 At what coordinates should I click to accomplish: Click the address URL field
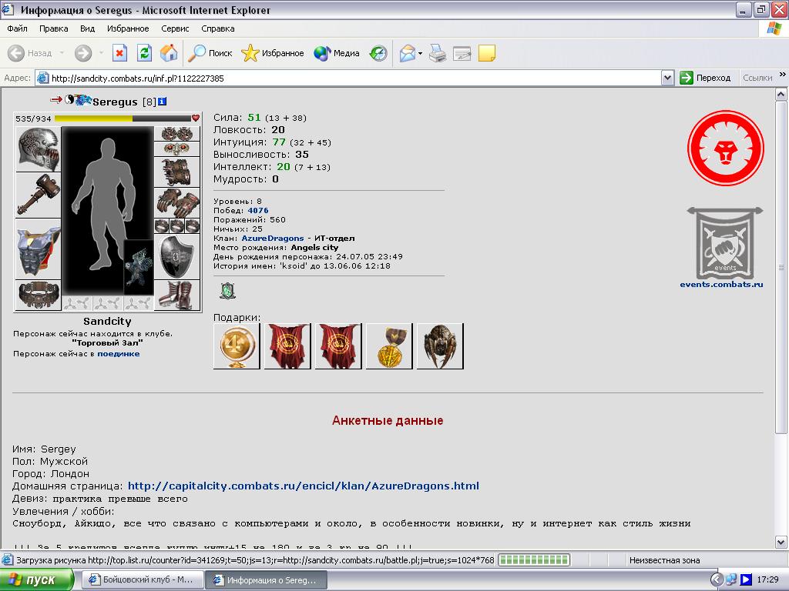coord(355,78)
